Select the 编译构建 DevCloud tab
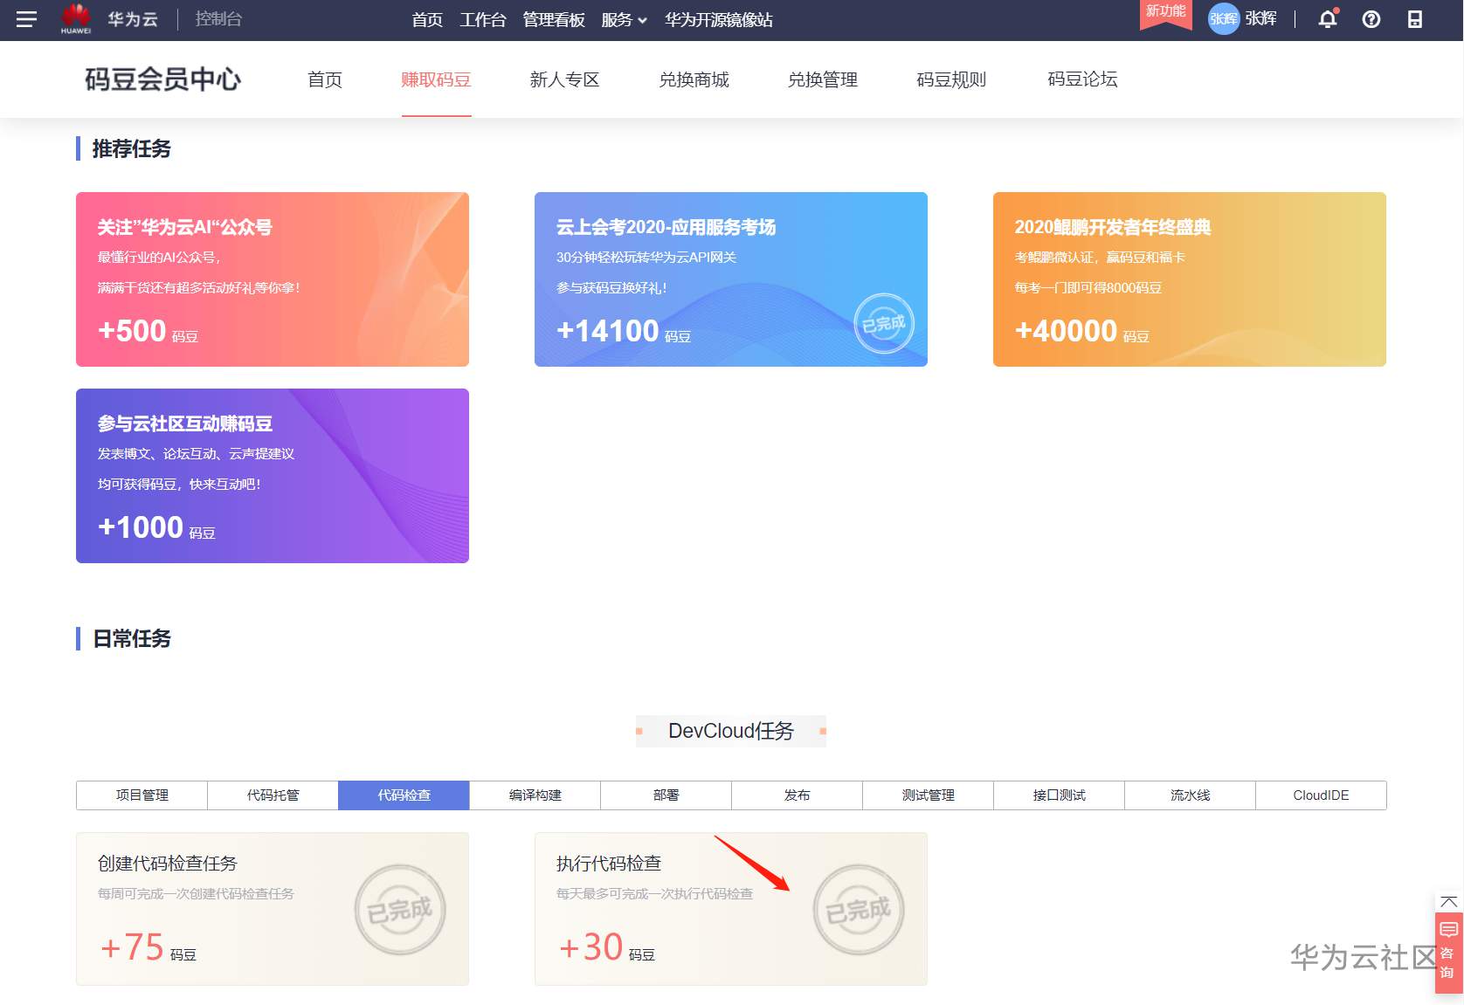The image size is (1464, 1005). pyautogui.click(x=535, y=795)
